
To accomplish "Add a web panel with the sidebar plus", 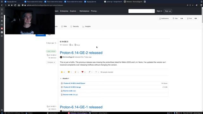I will pyautogui.click(x=2, y=36).
